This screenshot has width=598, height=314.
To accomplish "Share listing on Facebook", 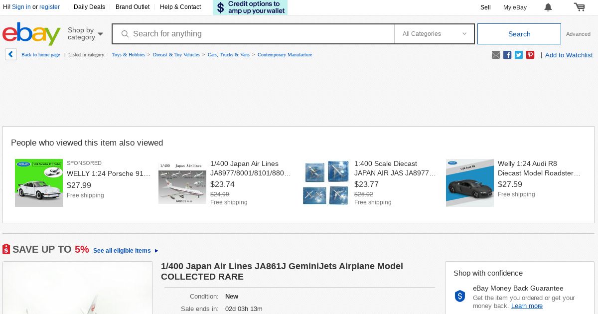I will point(507,55).
